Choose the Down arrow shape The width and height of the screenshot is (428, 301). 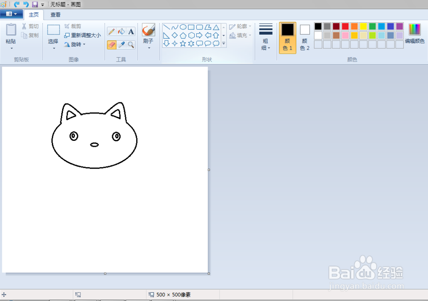coord(166,43)
